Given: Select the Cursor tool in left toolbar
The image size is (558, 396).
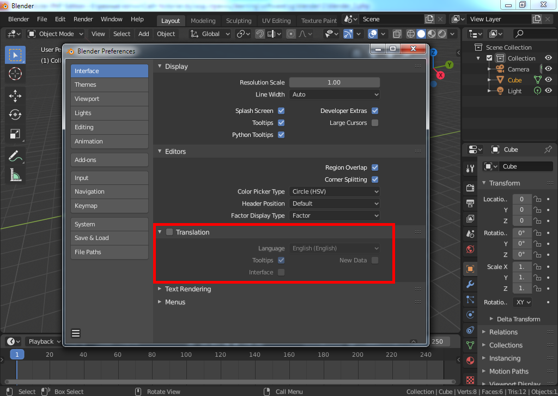Looking at the screenshot, I should [15, 74].
